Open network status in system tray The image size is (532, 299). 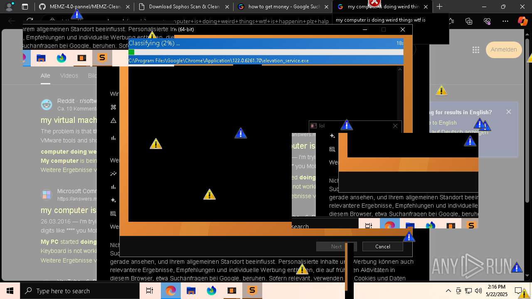468,291
